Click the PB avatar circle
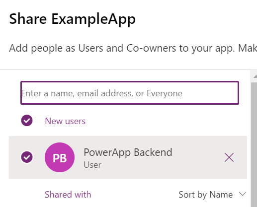The image size is (257, 207). click(60, 157)
